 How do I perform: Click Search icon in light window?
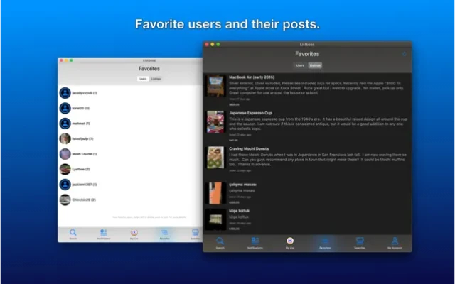pos(73,233)
